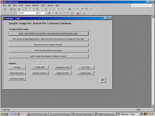Viewport: 155px width, 116px height.
Task: Open the Properties icon in toolbar
Action: click(82, 9)
